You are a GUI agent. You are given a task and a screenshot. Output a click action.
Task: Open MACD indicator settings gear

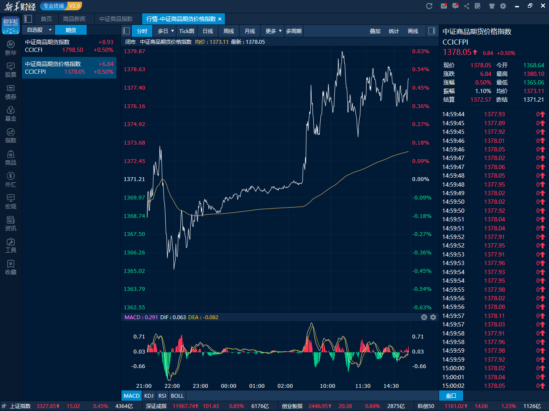[x=433, y=317]
